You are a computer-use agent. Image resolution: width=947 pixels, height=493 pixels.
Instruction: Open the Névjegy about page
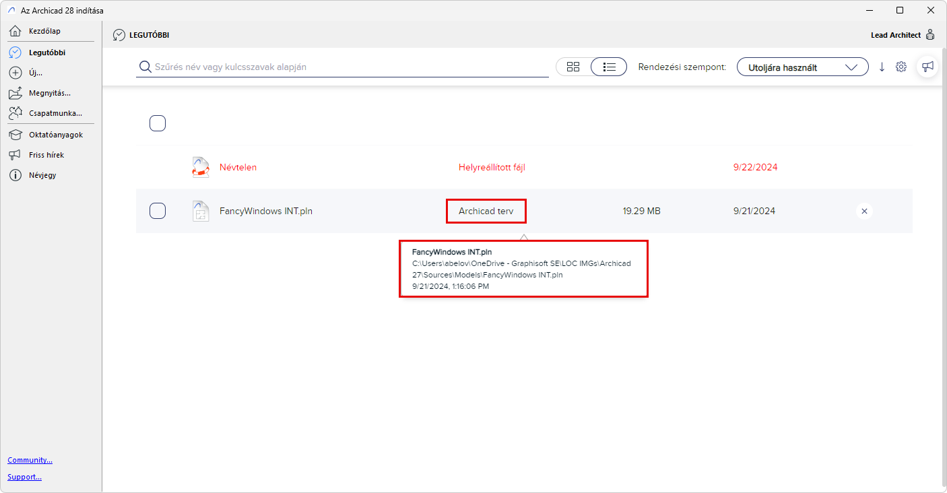click(42, 175)
